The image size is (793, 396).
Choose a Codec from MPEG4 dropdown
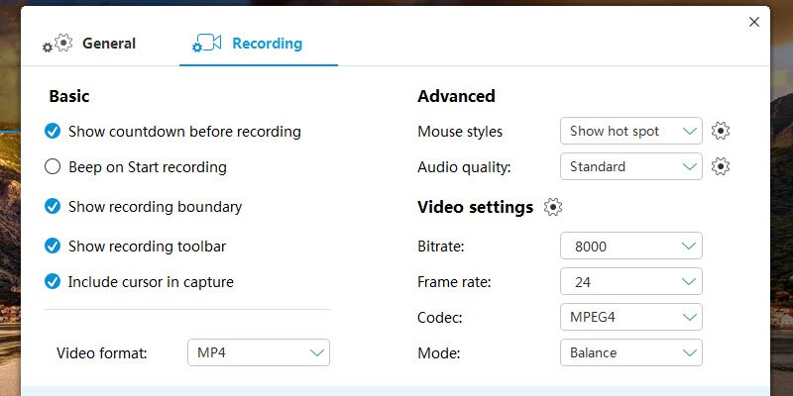pos(630,317)
